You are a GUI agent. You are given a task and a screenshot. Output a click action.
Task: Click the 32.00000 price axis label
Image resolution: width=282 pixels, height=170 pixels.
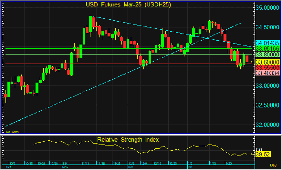(x=268, y=125)
